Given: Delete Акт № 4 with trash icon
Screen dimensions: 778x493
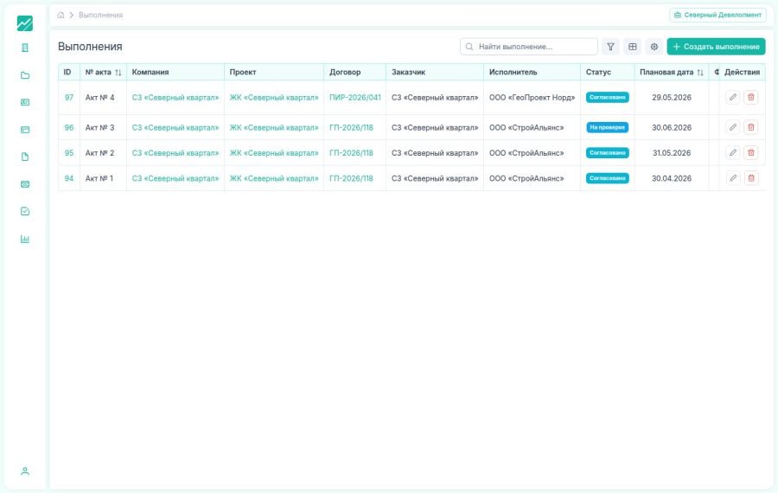Looking at the screenshot, I should (x=751, y=98).
